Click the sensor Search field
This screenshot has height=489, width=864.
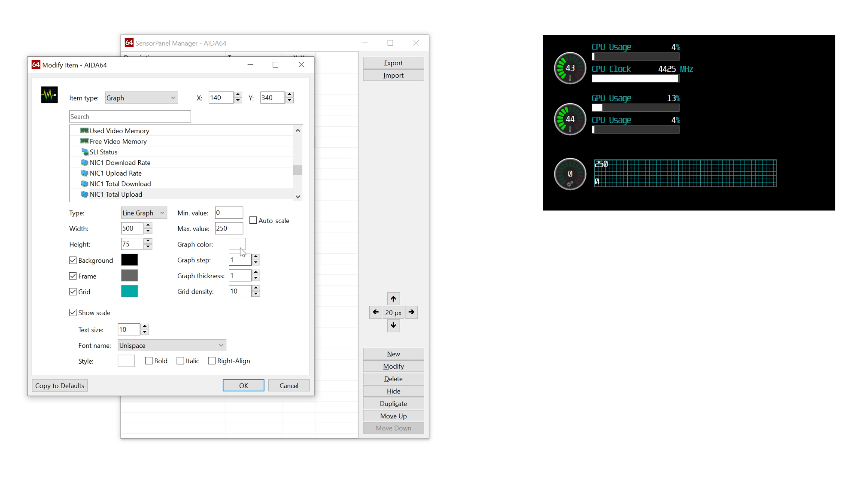click(x=130, y=117)
